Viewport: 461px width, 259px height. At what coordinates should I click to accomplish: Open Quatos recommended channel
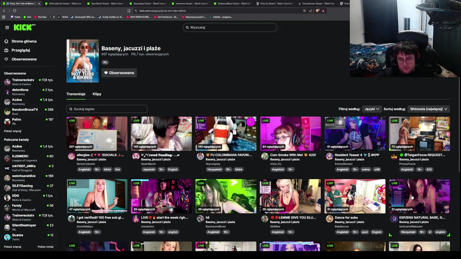pyautogui.click(x=28, y=237)
